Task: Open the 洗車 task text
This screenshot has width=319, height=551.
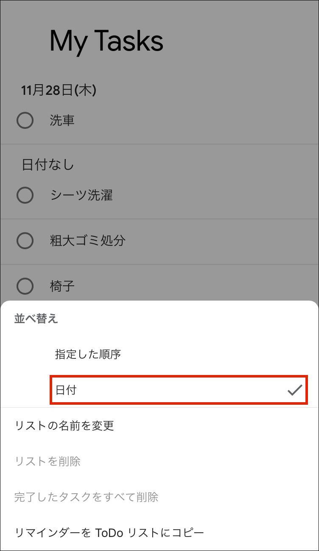Action: 62,120
